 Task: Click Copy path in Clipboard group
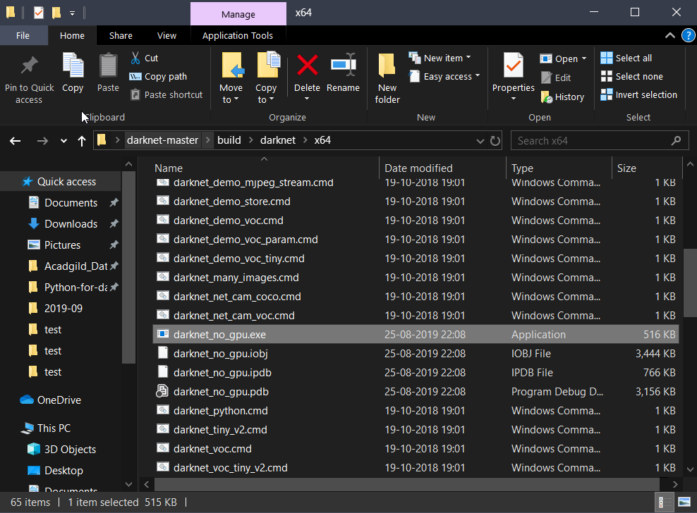[158, 76]
